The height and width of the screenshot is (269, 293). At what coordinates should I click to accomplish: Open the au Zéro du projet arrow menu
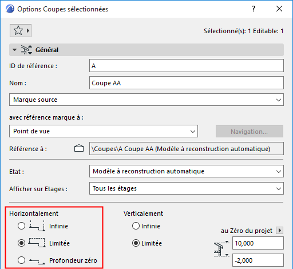pos(280,231)
